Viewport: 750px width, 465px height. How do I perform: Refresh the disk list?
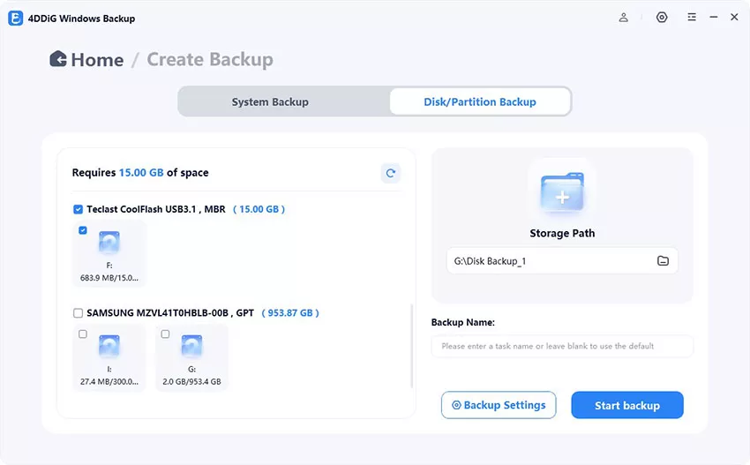pyautogui.click(x=391, y=173)
